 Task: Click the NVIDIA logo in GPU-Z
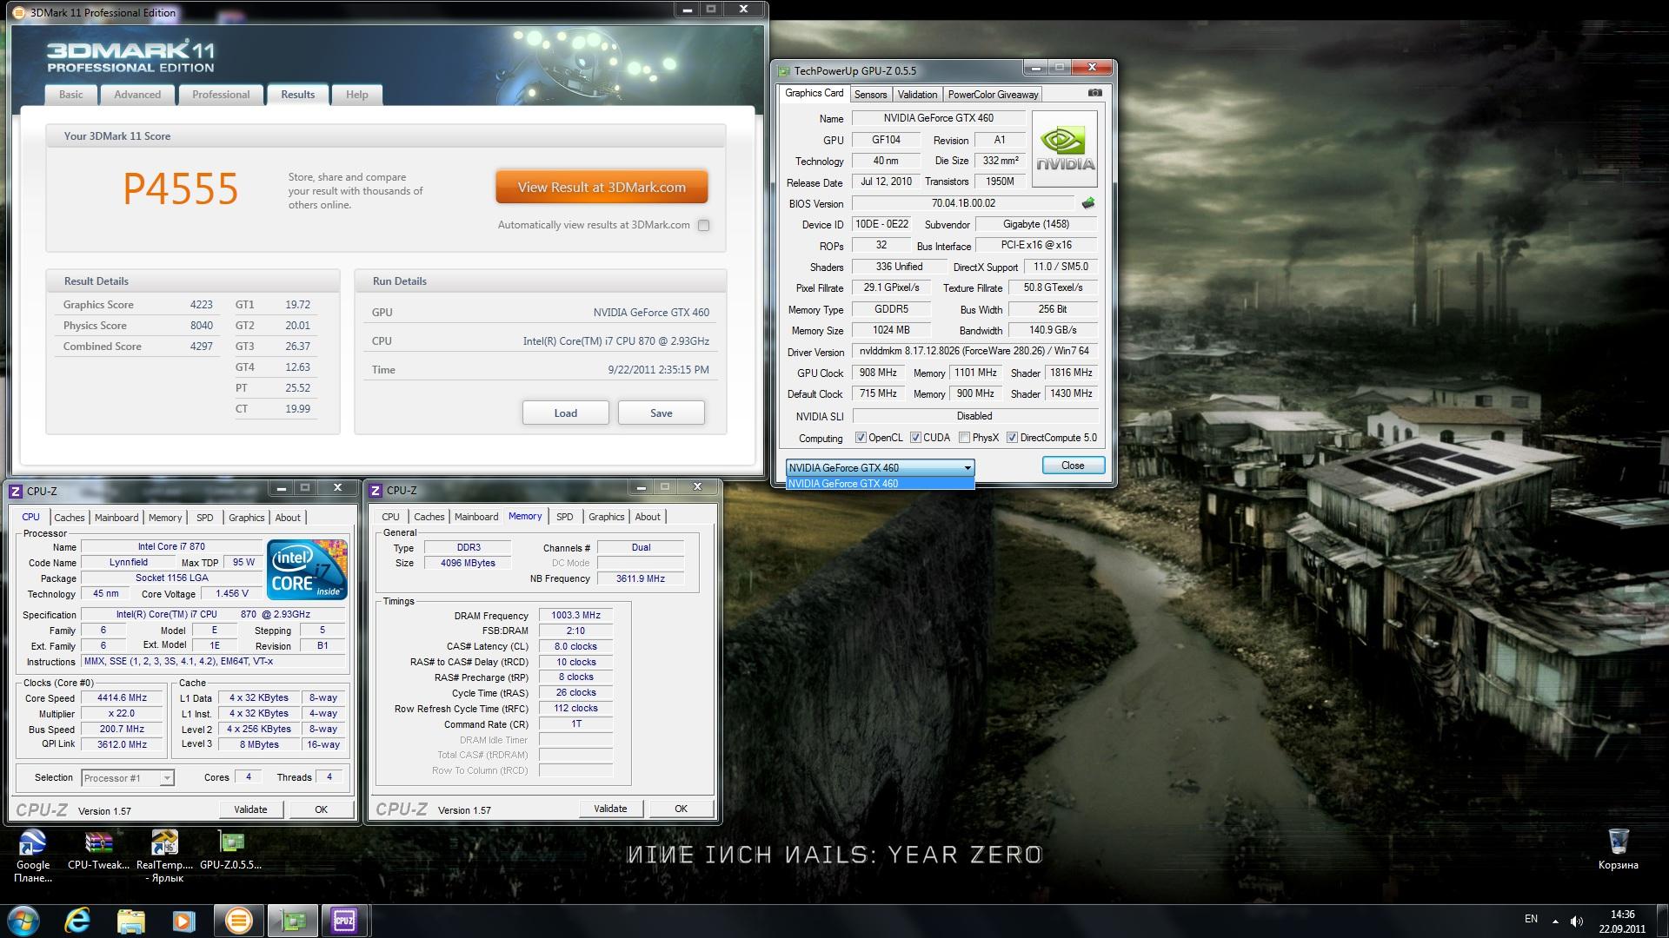(x=1064, y=149)
